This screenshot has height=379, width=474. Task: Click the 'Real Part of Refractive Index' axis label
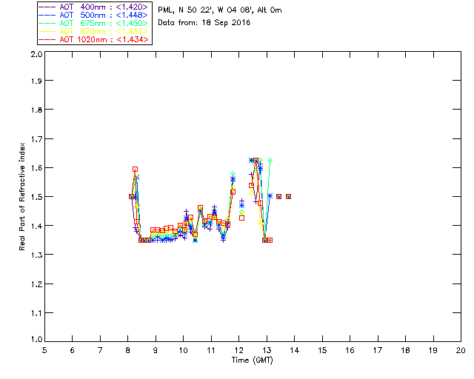pyautogui.click(x=24, y=195)
